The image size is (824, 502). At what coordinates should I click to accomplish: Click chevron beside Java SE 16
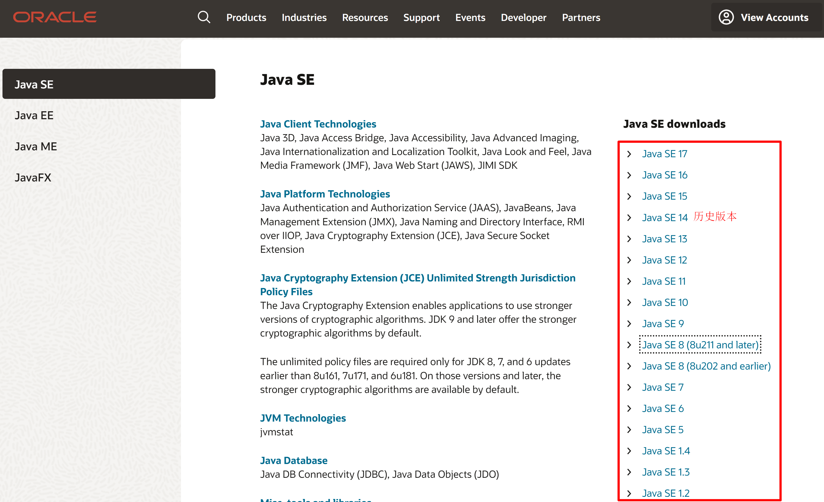point(629,175)
